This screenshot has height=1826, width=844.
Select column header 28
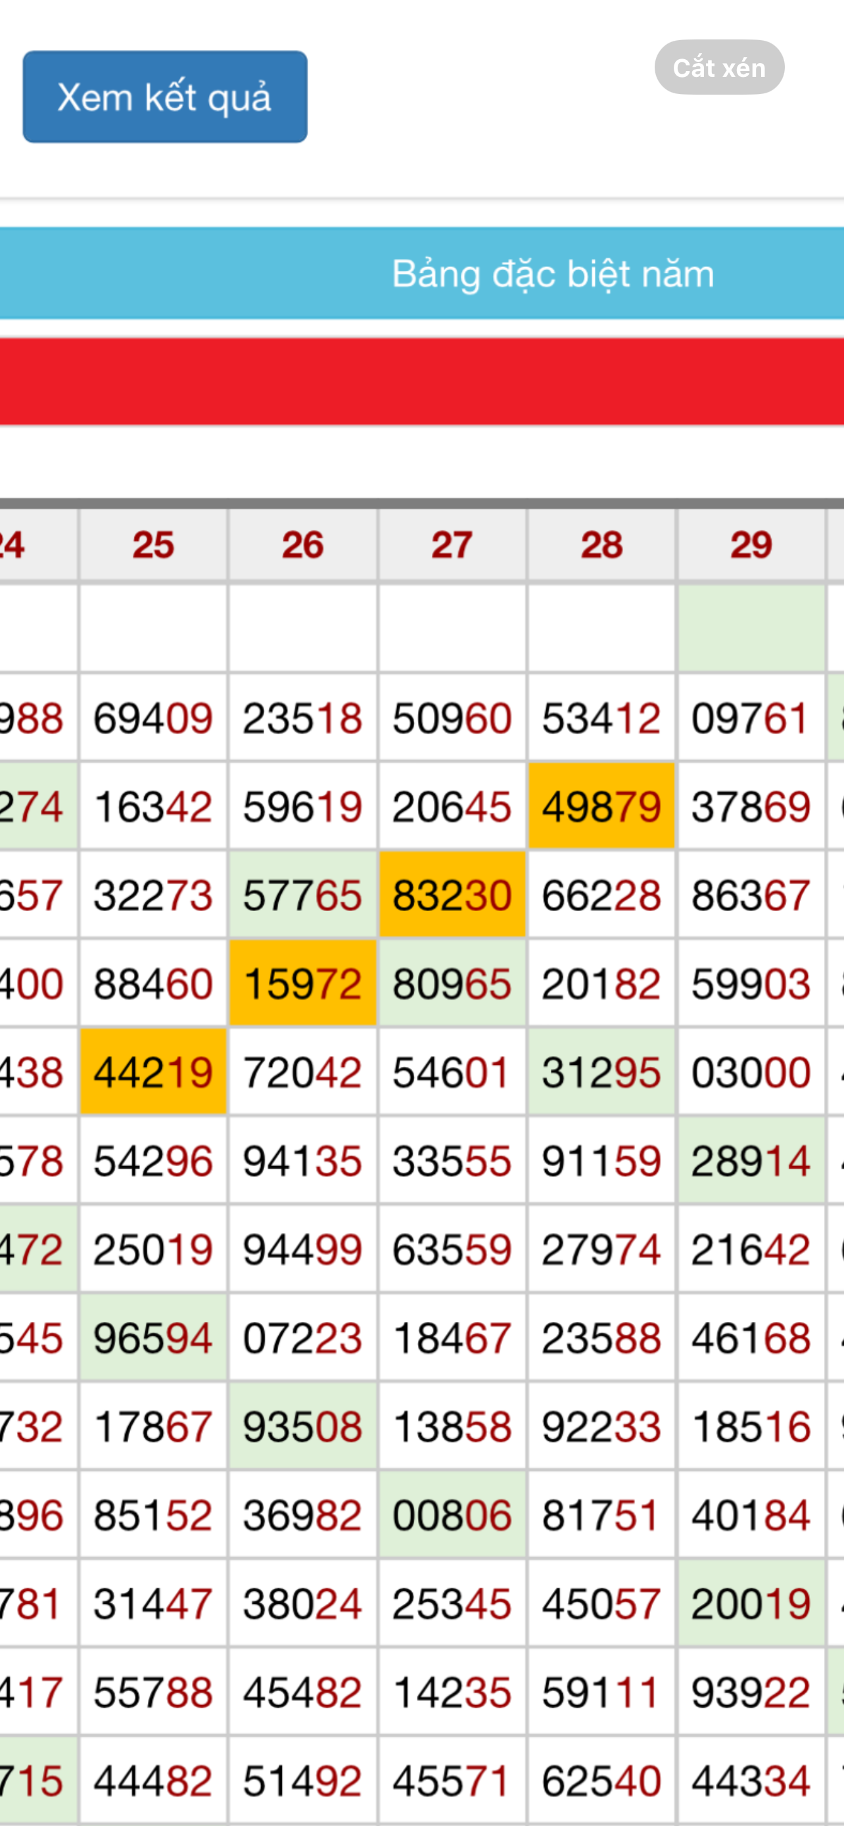[x=601, y=545]
